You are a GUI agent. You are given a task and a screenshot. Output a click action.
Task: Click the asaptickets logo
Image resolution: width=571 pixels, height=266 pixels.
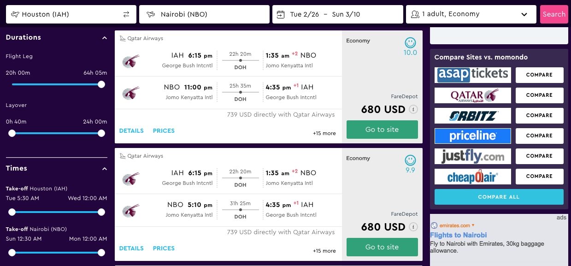473,75
